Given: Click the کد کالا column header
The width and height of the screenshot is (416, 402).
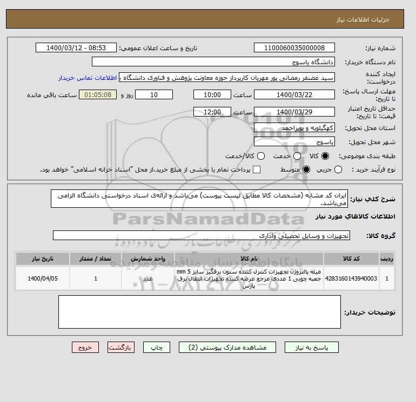Looking at the screenshot, I should [351, 258].
